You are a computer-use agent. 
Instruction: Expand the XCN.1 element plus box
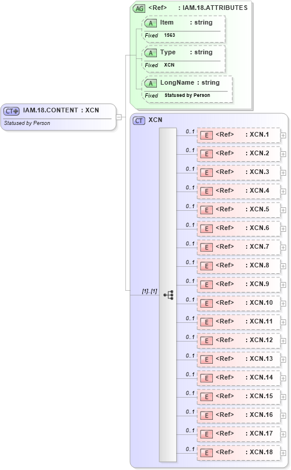click(x=283, y=135)
